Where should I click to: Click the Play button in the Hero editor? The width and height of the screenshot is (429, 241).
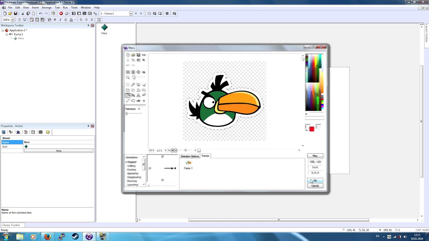pyautogui.click(x=315, y=156)
